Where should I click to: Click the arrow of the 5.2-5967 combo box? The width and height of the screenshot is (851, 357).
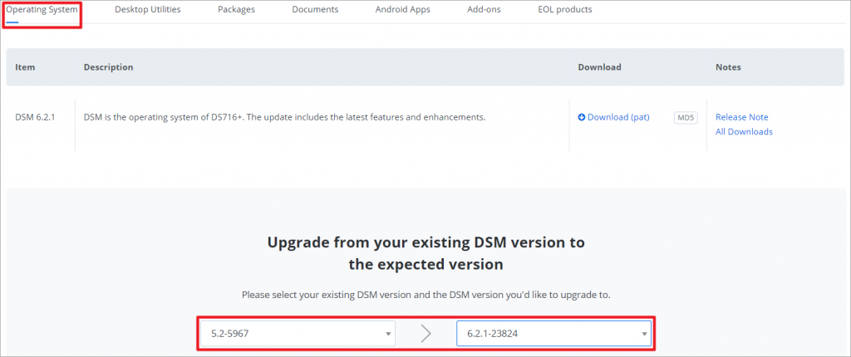pos(388,335)
